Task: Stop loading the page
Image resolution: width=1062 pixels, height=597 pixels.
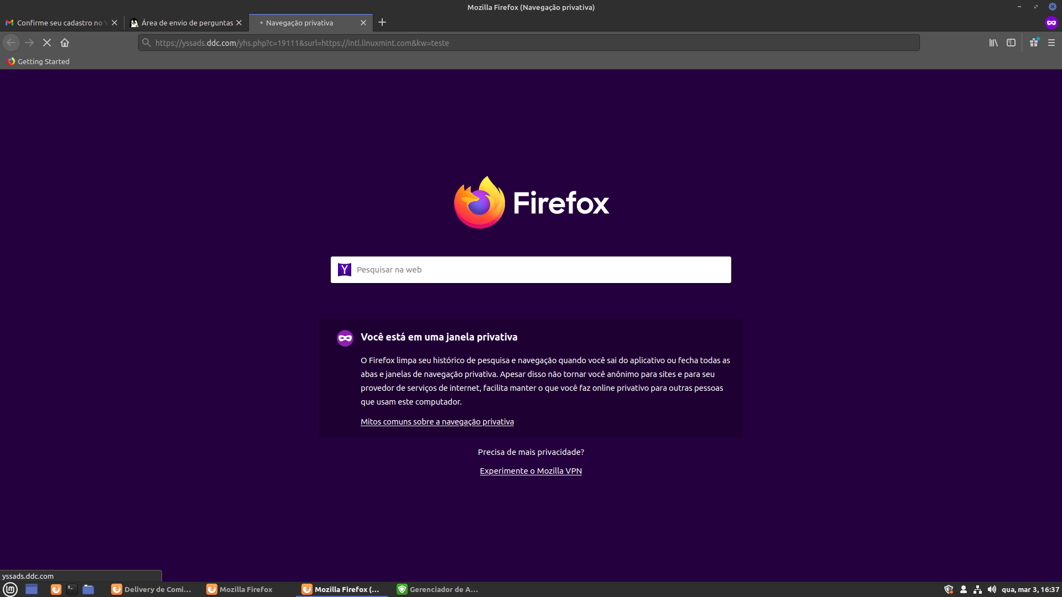Action: click(x=47, y=43)
